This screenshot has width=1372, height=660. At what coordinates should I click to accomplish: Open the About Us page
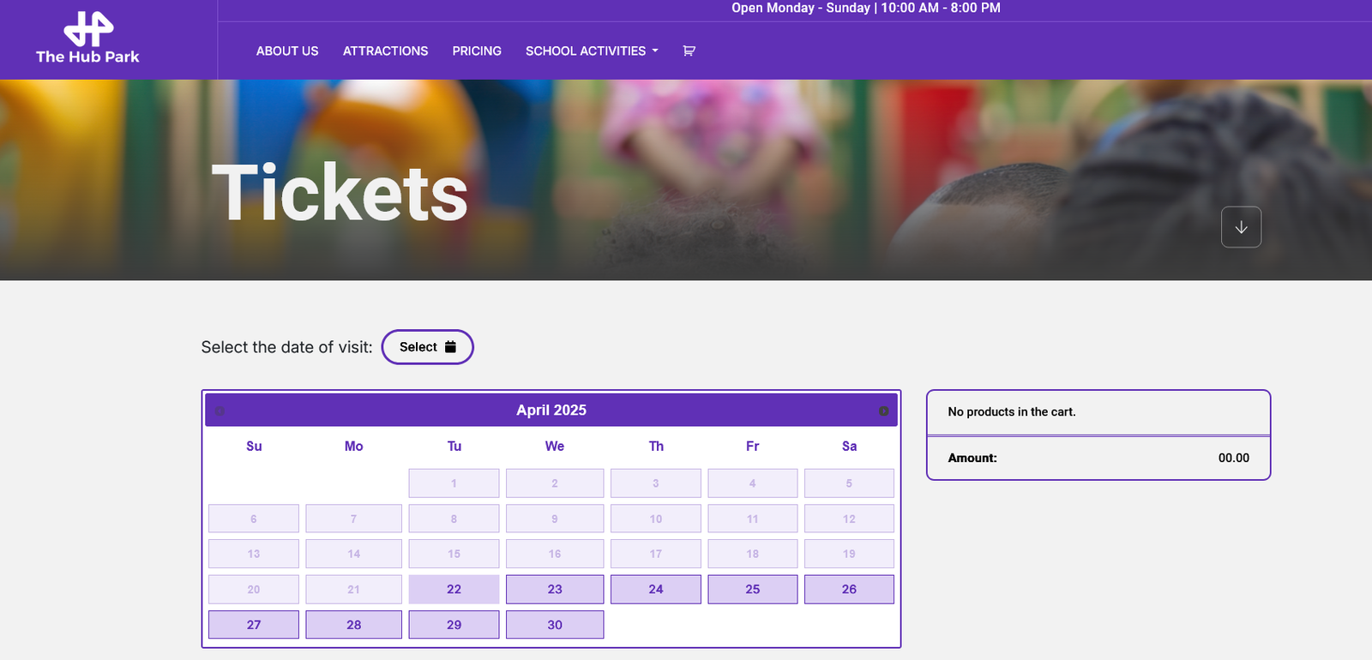287,51
